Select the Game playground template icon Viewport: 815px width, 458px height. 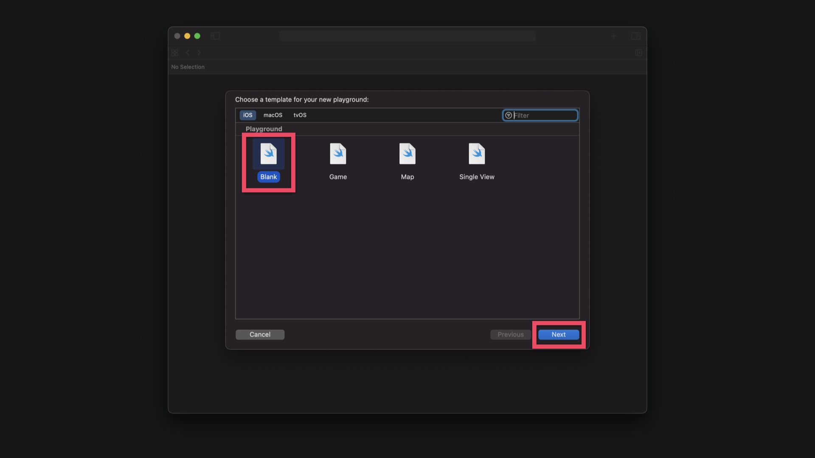point(338,154)
